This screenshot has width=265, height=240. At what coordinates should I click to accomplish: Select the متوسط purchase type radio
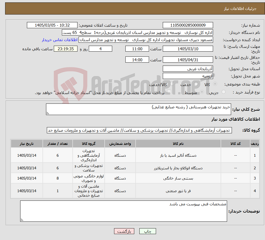202,92
